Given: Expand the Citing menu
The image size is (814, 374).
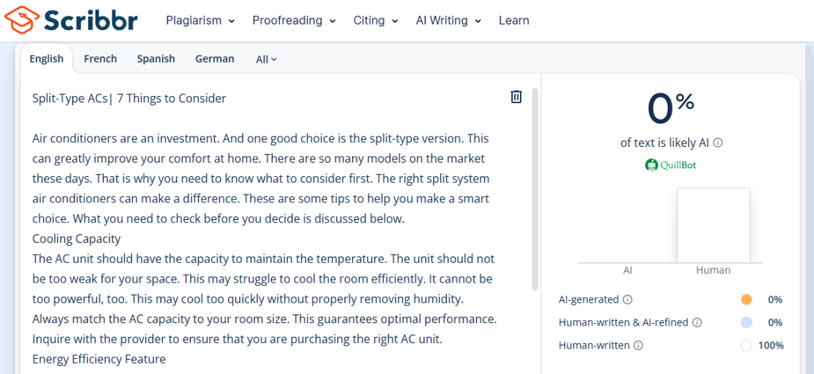Looking at the screenshot, I should [376, 21].
